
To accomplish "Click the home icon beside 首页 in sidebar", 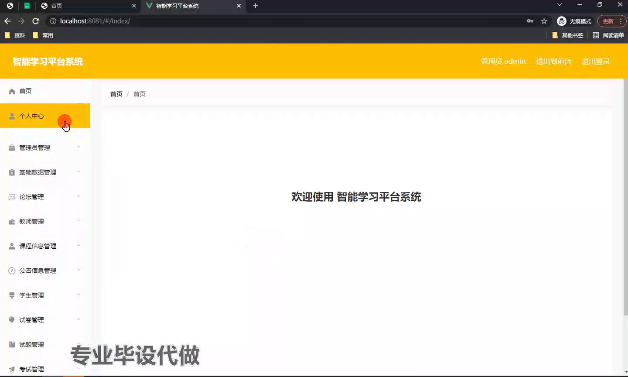I will [12, 92].
